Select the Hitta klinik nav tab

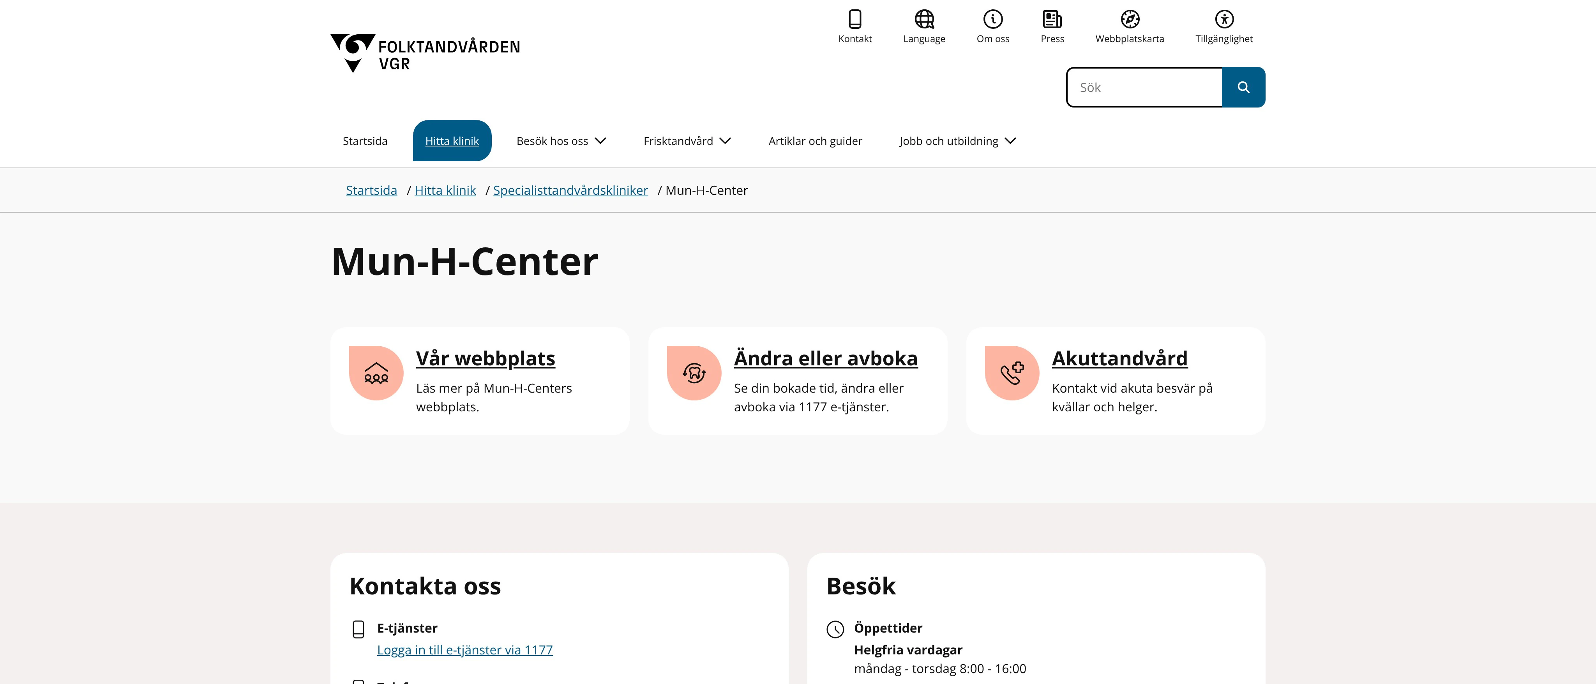[452, 141]
